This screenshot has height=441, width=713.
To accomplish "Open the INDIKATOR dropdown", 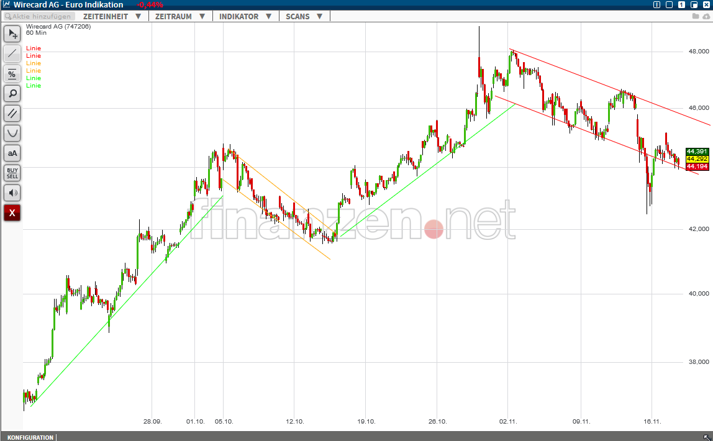I will click(245, 16).
